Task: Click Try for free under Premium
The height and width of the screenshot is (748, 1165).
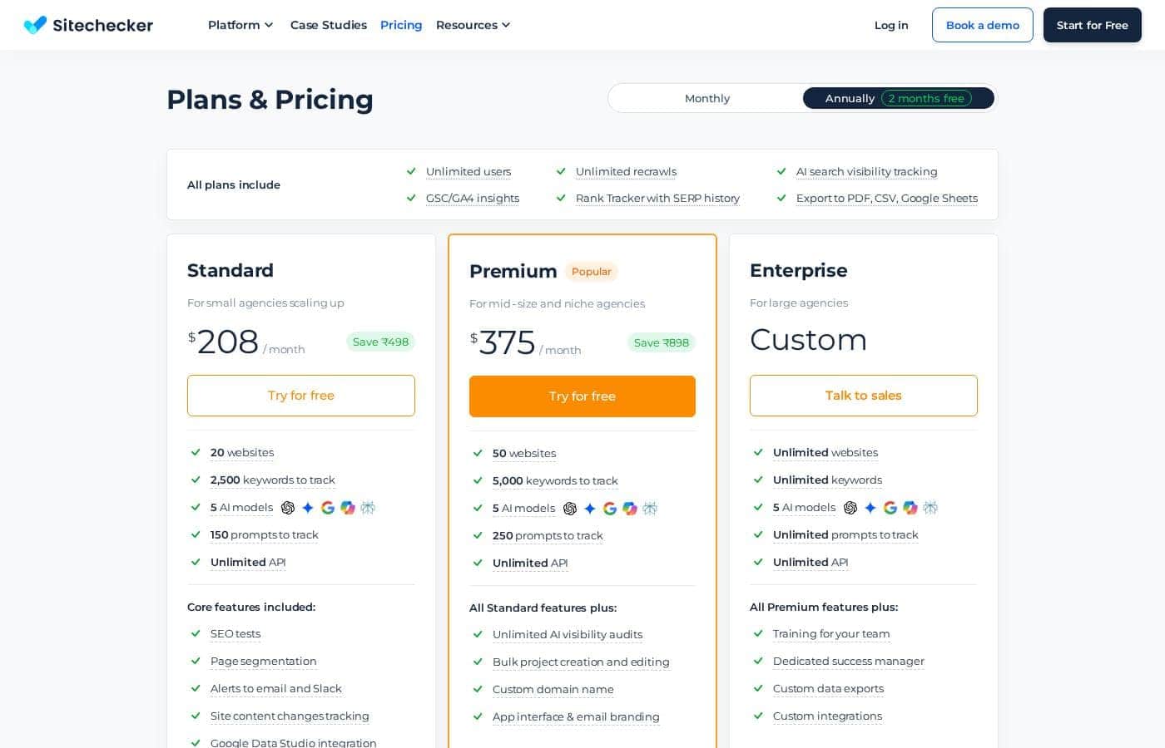Action: coord(582,396)
